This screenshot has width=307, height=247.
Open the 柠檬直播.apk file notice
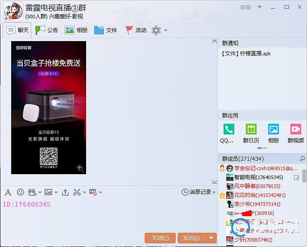click(246, 54)
